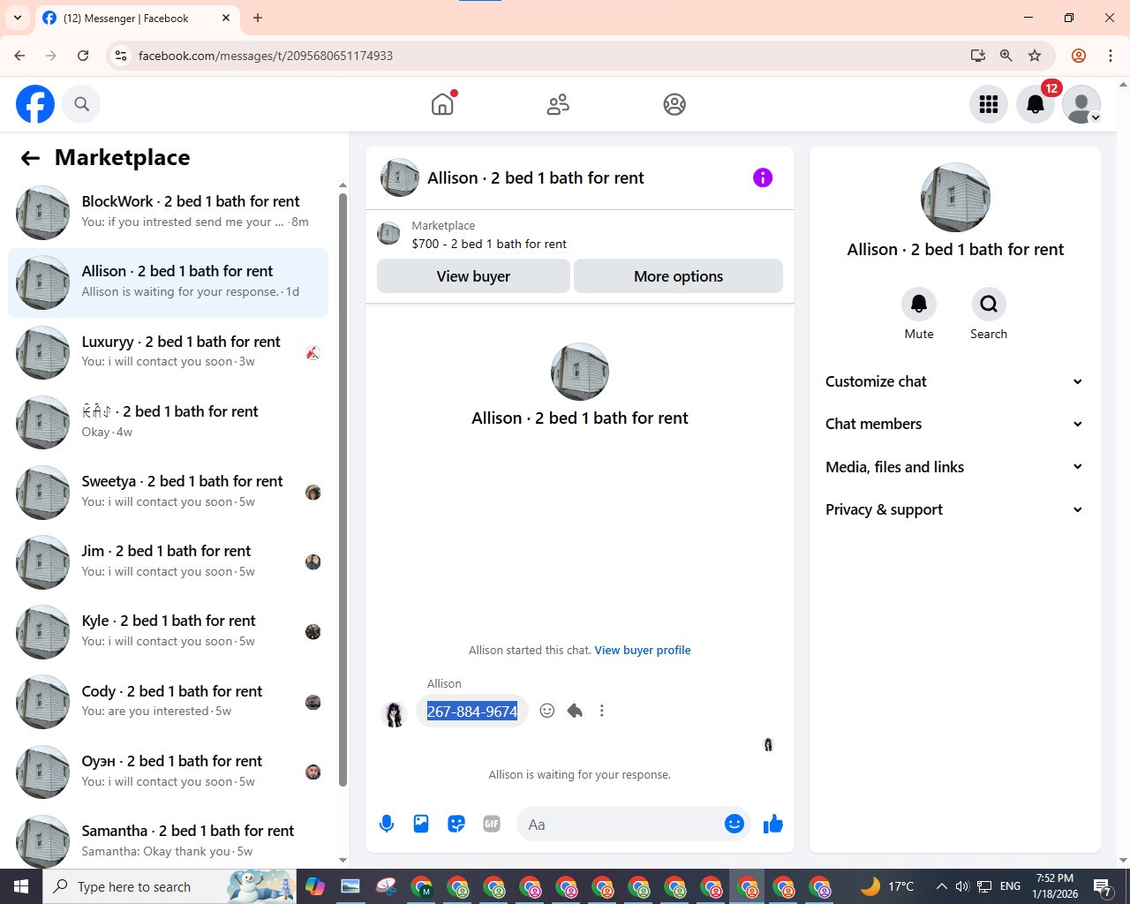Reload the page with browser refresh icon

(x=83, y=56)
